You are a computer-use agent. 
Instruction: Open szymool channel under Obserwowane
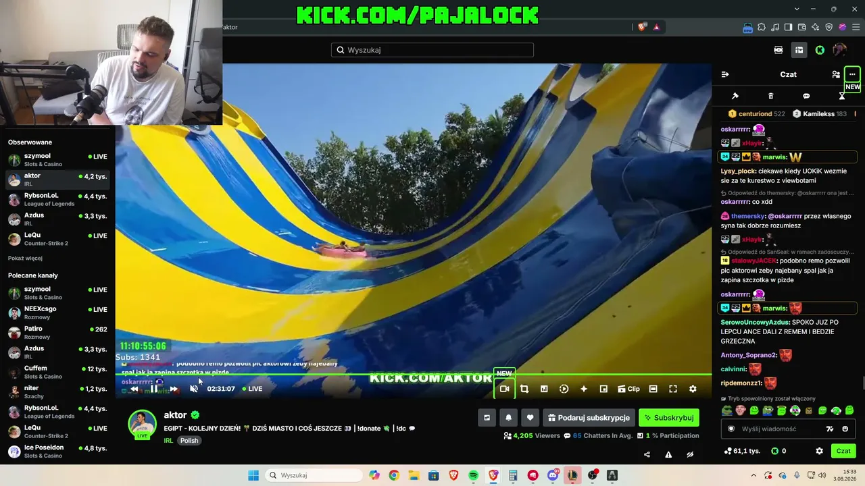[x=57, y=160]
